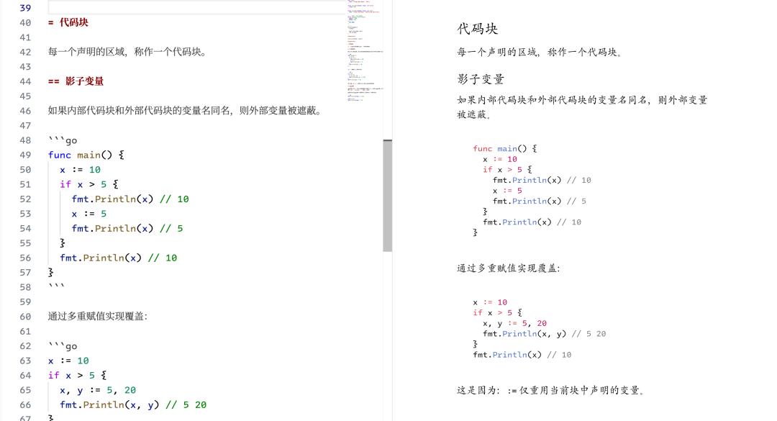Click editor paragraph starting '如果内部代码块'
The width and height of the screenshot is (777, 421).
pyautogui.click(x=186, y=111)
